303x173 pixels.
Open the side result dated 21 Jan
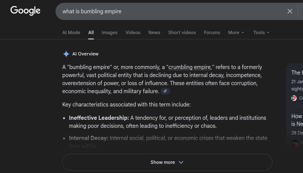[x=297, y=73]
